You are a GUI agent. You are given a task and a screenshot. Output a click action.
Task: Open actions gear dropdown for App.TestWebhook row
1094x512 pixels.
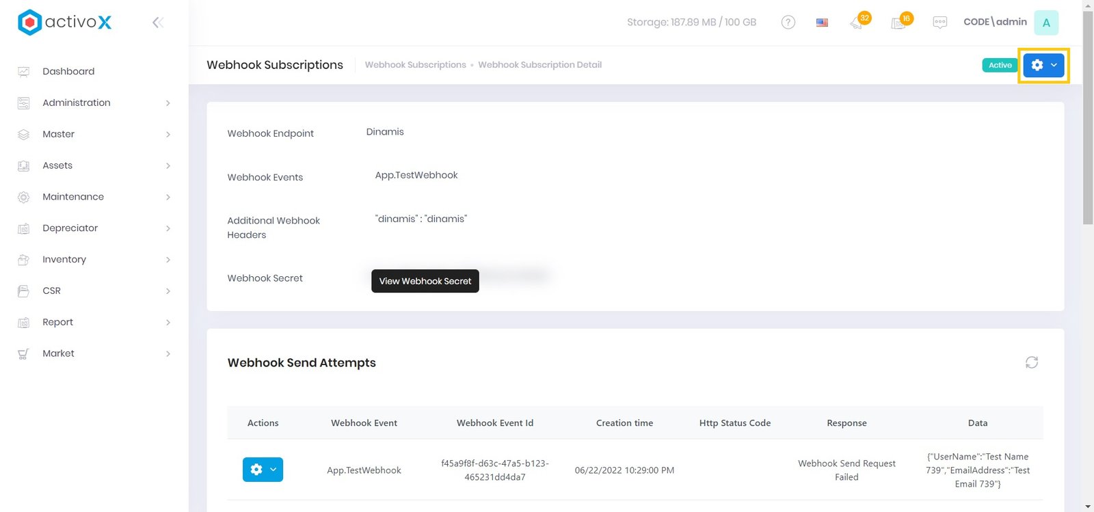(x=263, y=470)
